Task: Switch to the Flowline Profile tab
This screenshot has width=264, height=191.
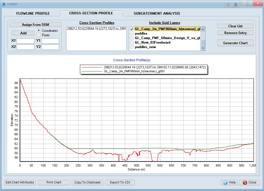Action: tap(33, 14)
